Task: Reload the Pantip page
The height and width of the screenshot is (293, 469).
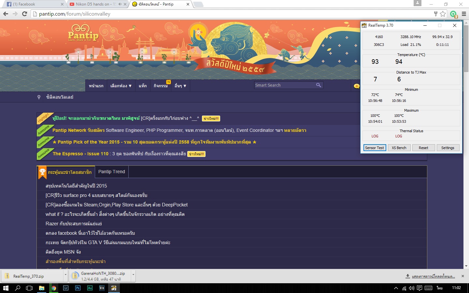Action: (24, 14)
